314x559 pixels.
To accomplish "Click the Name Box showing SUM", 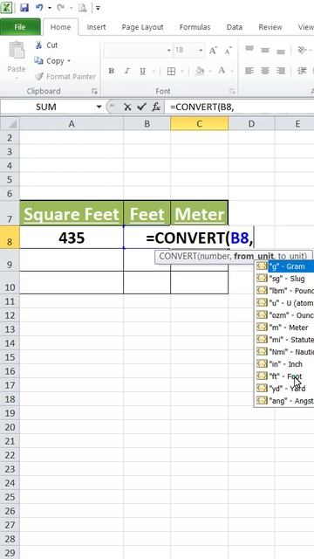I will [47, 107].
